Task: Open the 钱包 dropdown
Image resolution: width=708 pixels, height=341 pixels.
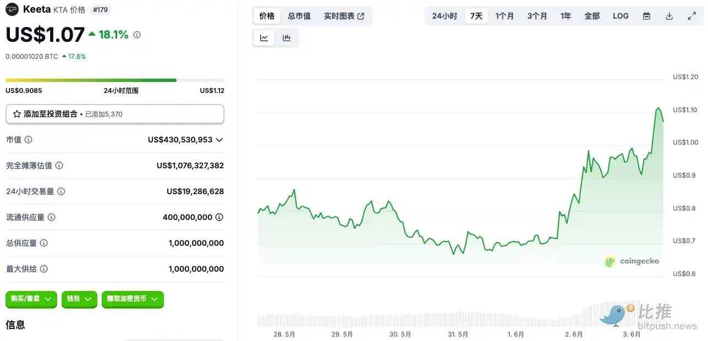Action: (x=79, y=299)
